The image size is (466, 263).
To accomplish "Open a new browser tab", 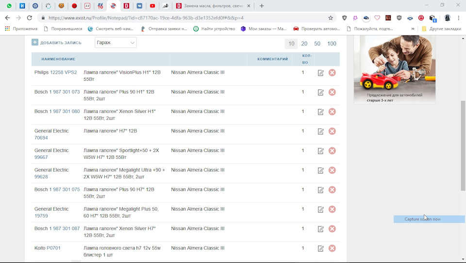I will 262,6.
